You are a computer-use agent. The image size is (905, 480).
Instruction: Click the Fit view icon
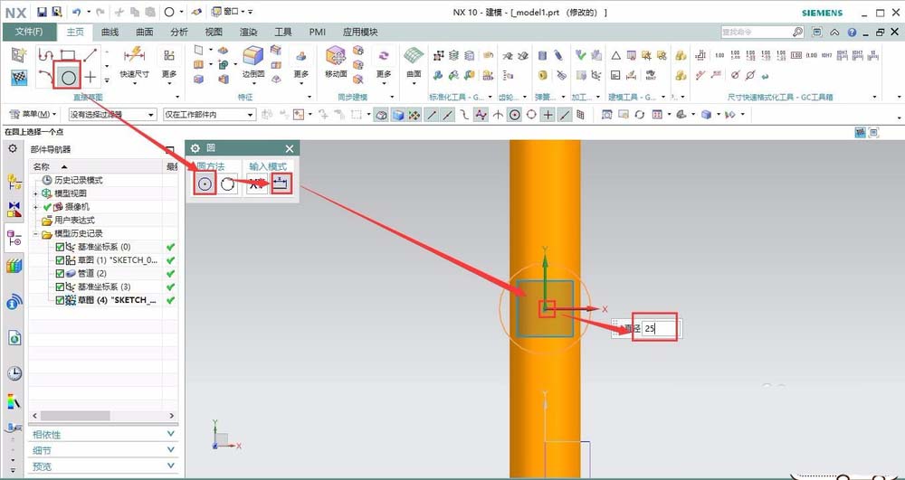[606, 115]
